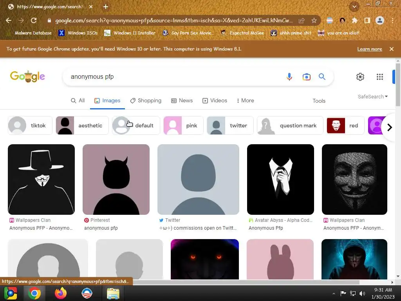Click the Learn more link

[370, 49]
